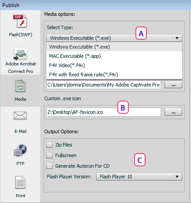Click the AF-favicon.ico icon path field
The width and height of the screenshot is (191, 203).
coord(104,112)
